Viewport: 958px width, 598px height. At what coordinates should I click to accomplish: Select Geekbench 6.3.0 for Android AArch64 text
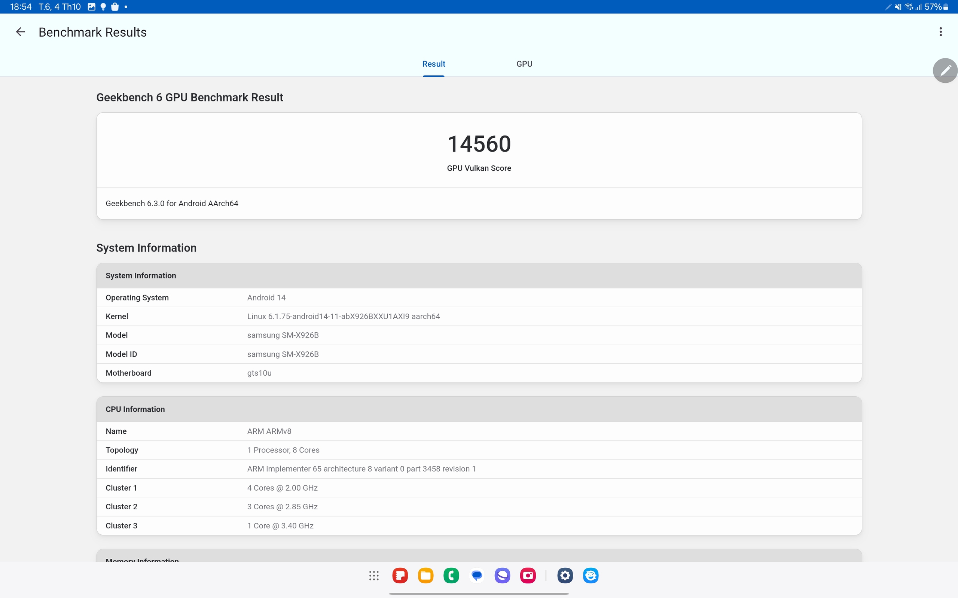tap(172, 203)
